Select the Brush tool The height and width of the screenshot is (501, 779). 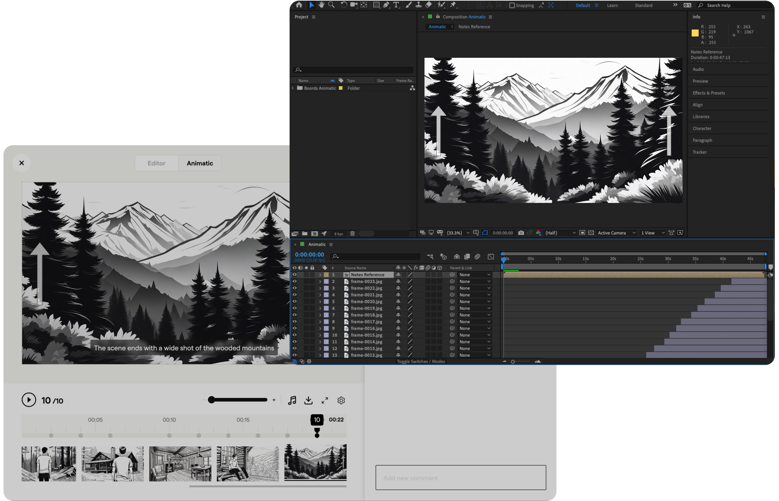(409, 5)
